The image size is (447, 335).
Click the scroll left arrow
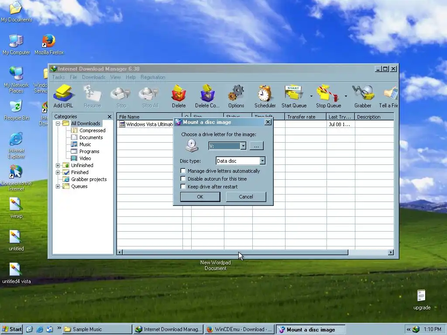point(120,253)
